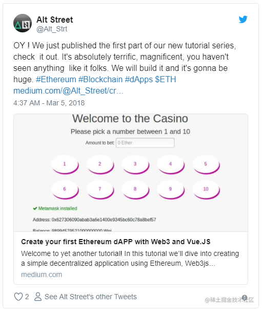Click the Twitter bird logo
The image size is (262, 311).
click(x=243, y=19)
